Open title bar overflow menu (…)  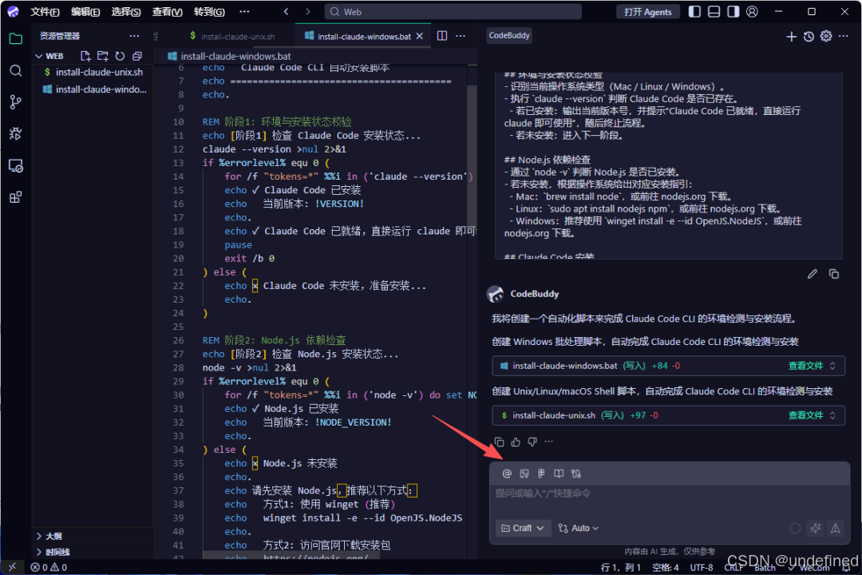coord(245,11)
